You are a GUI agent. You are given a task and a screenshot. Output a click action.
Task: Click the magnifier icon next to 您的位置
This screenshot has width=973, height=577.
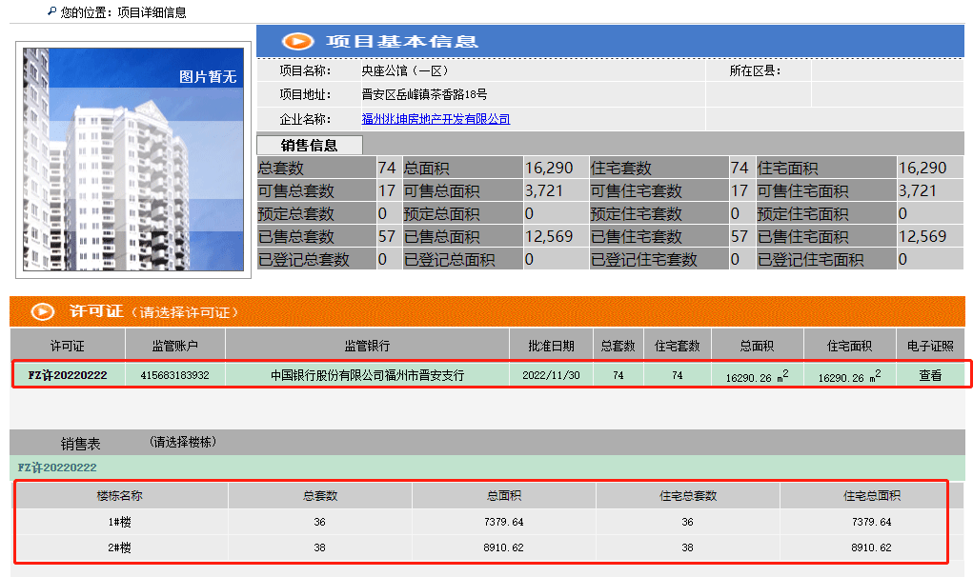pyautogui.click(x=52, y=11)
